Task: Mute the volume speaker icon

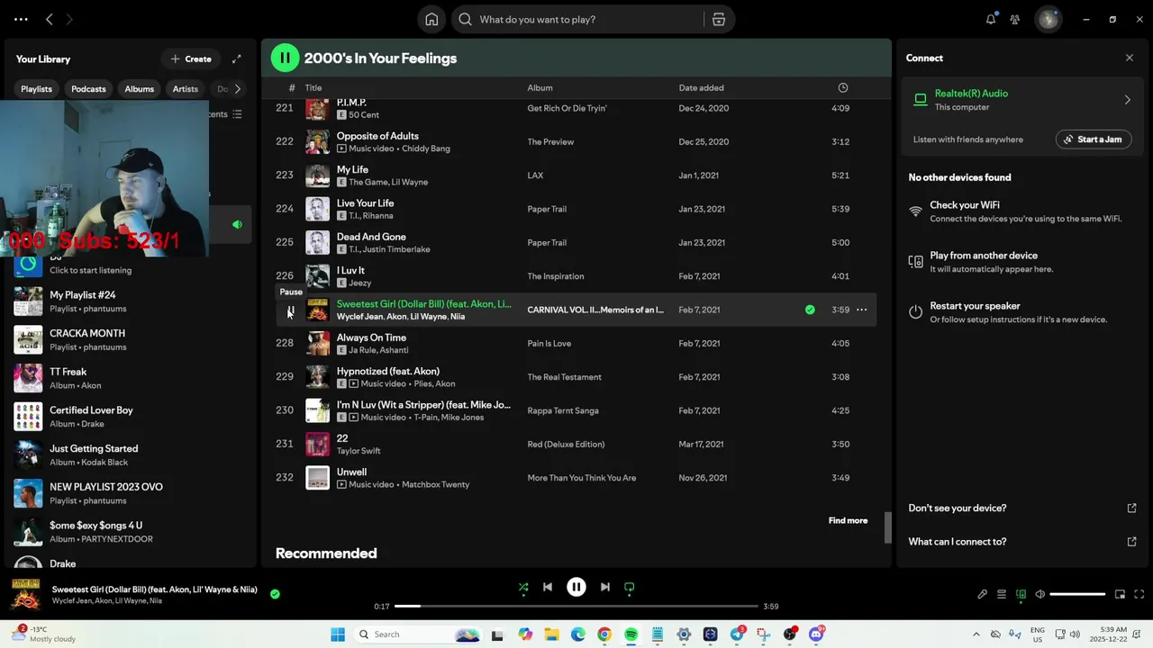Action: (1040, 594)
